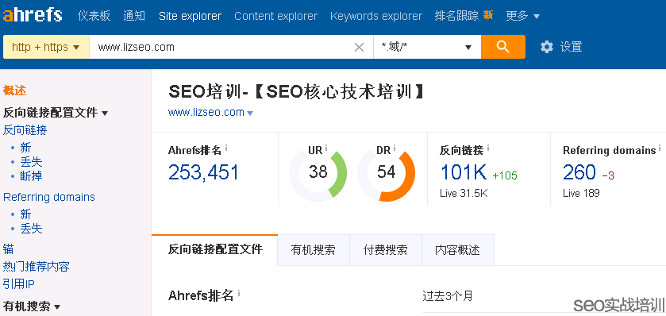Viewport: 666px width, 316px height.
Task: Click info icon next to 反向链接 metric
Action: click(487, 148)
